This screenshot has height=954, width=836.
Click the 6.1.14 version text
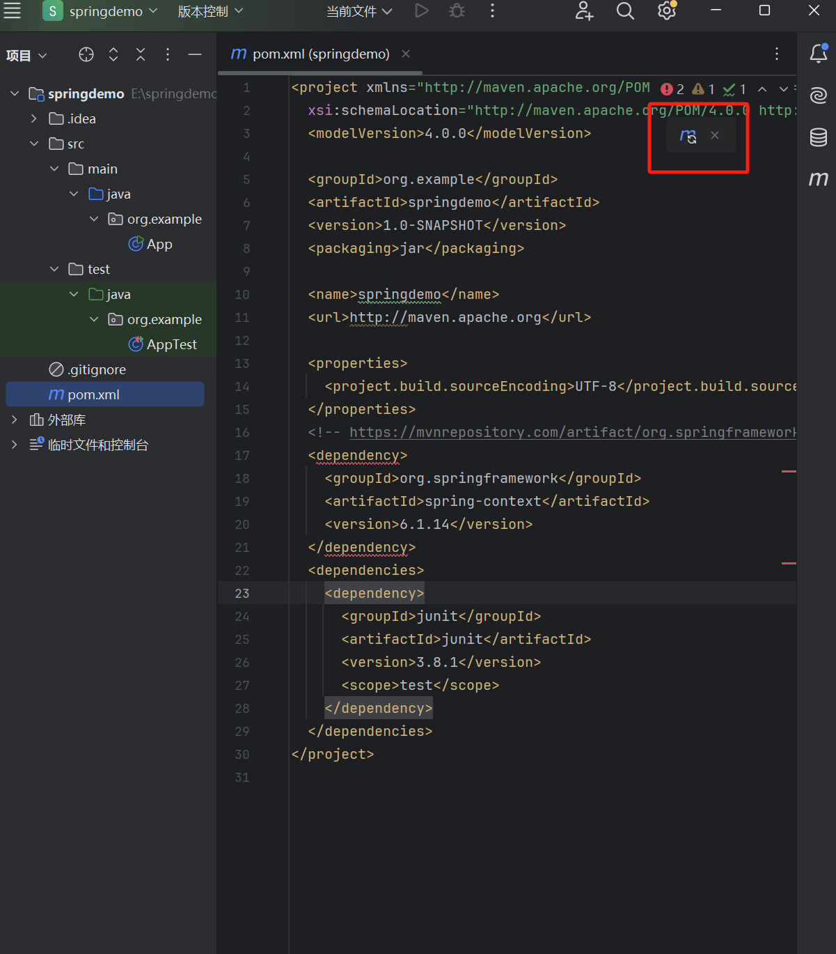[425, 524]
